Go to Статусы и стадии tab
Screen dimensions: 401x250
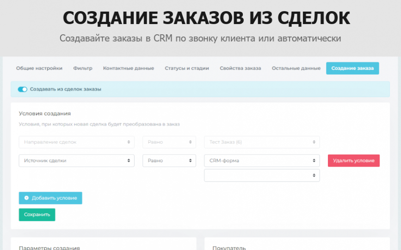point(187,69)
